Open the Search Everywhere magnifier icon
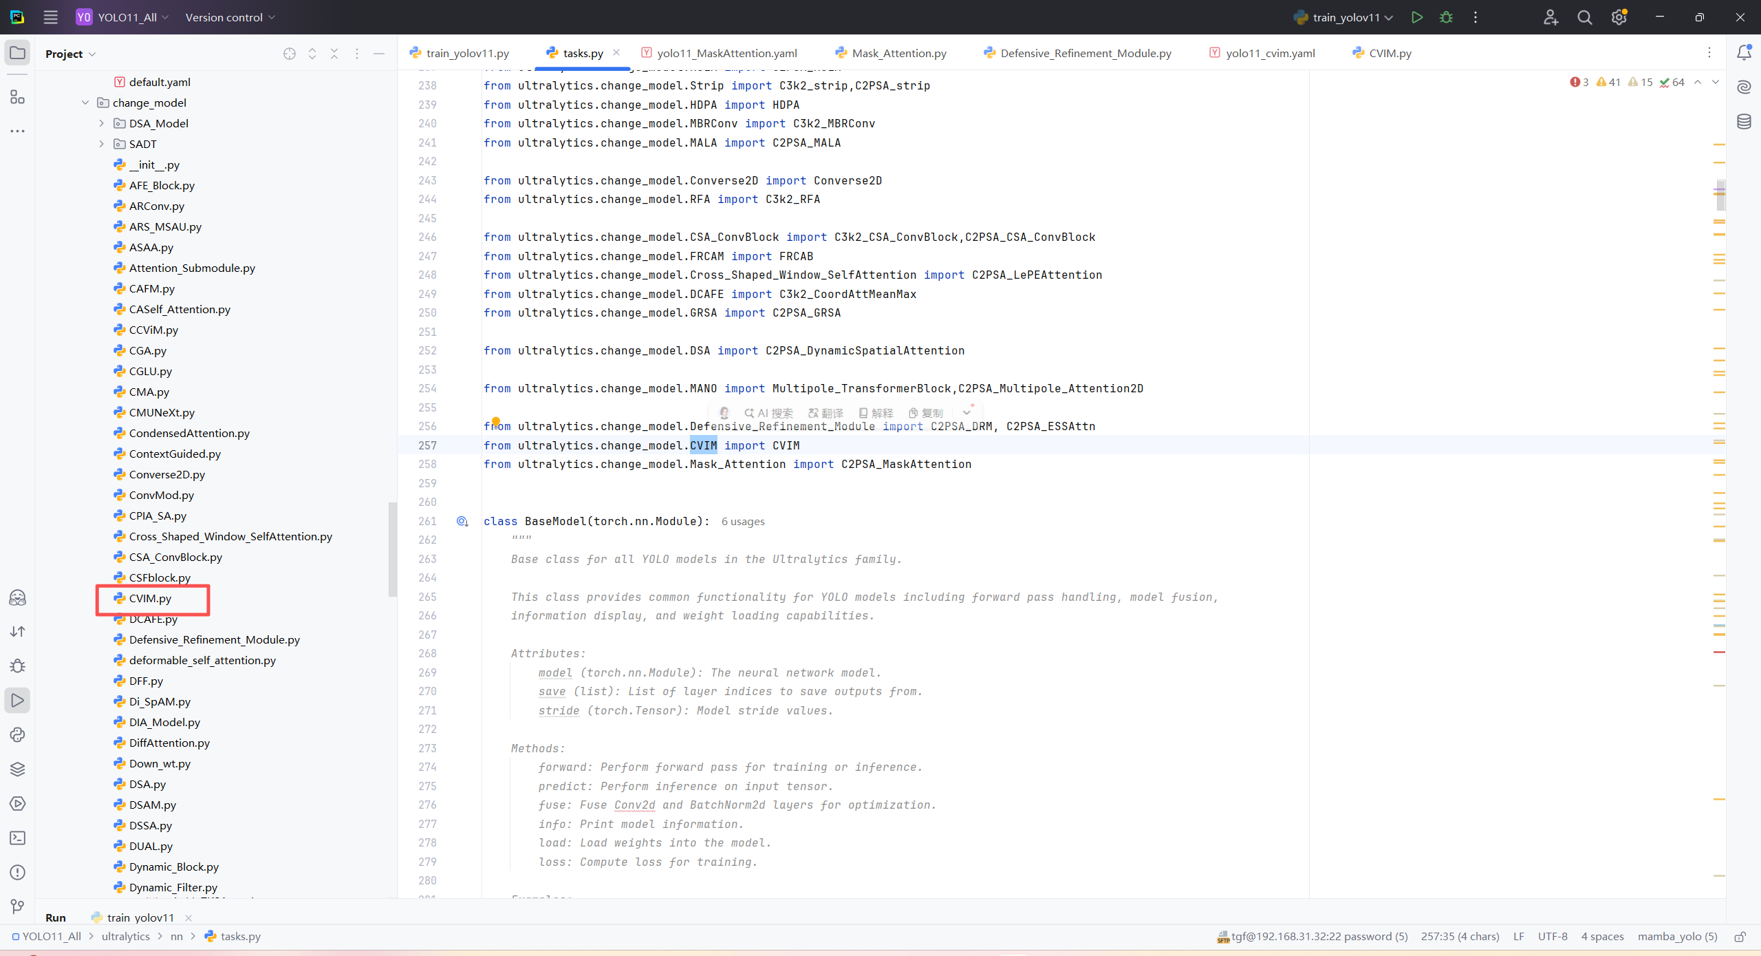1761x956 pixels. (x=1584, y=17)
